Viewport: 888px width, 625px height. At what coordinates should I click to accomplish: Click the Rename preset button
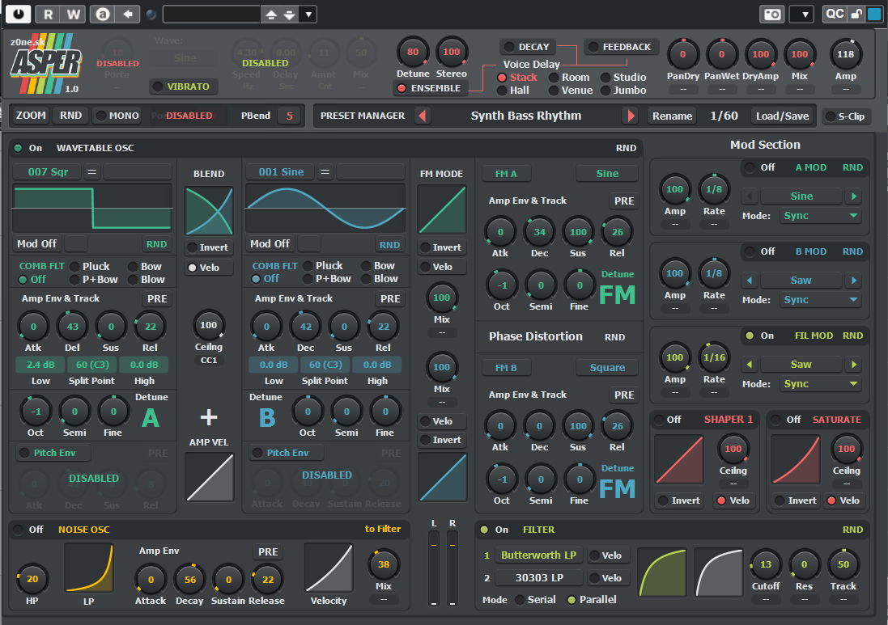tap(672, 116)
